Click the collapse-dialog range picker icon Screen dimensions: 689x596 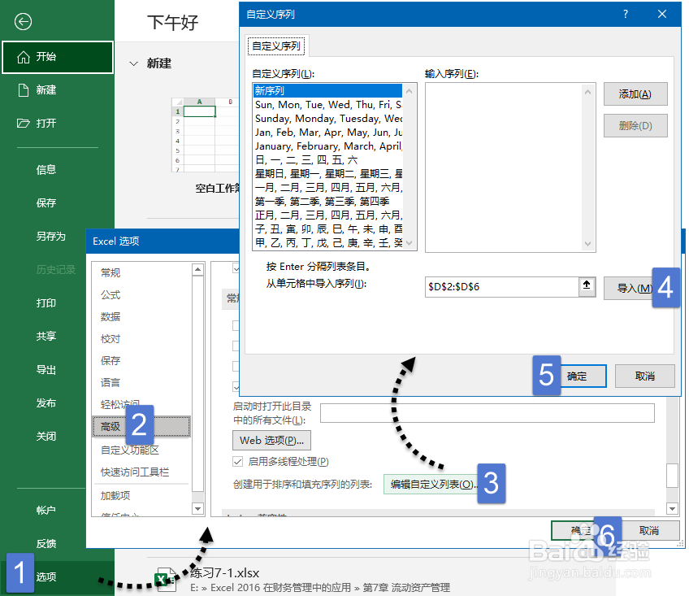[x=587, y=285]
